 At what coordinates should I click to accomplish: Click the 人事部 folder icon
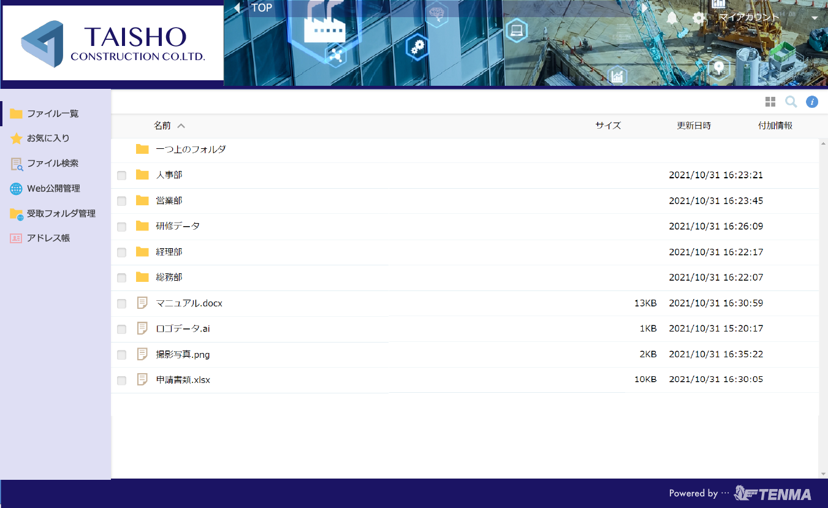click(x=142, y=175)
